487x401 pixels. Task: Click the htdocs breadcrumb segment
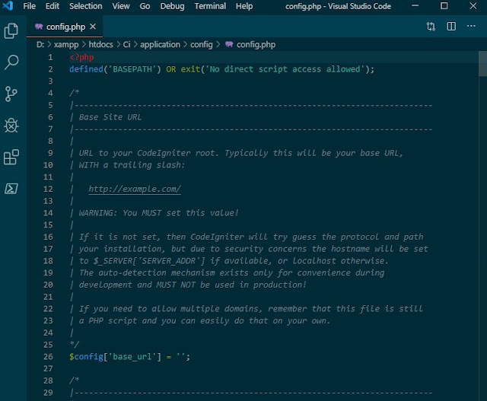coord(101,45)
